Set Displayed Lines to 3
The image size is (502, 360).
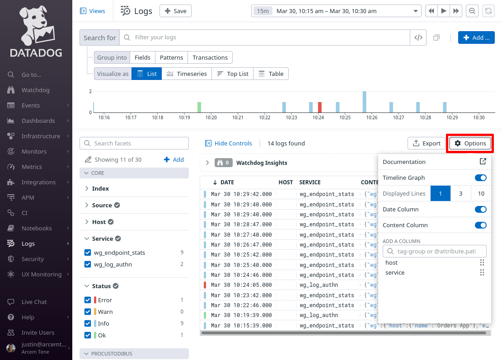461,193
